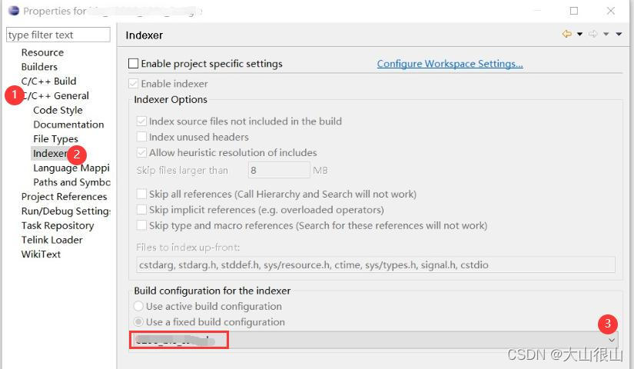Toggle the Enable indexer checkbox
Image resolution: width=634 pixels, height=369 pixels.
(x=133, y=84)
